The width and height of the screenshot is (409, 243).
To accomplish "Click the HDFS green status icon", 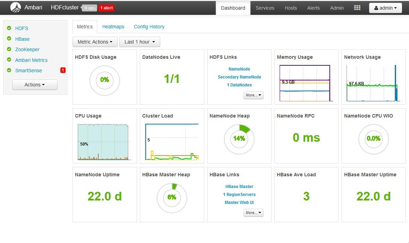I will click(9, 28).
